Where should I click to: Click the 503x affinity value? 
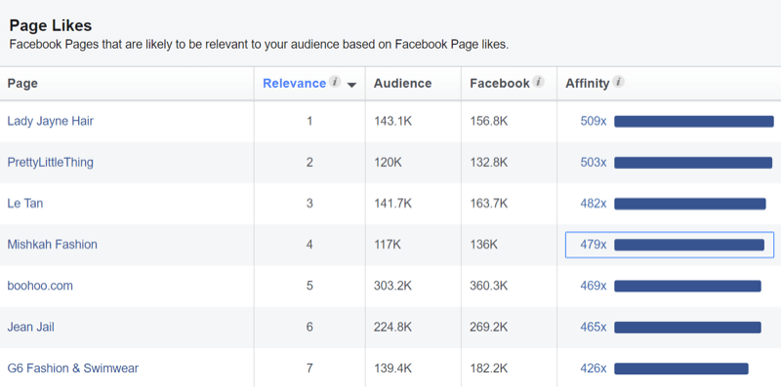594,162
